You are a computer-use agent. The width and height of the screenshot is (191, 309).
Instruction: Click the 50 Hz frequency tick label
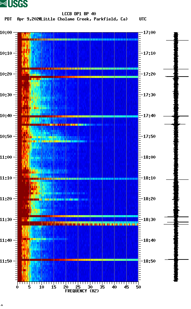point(138,287)
